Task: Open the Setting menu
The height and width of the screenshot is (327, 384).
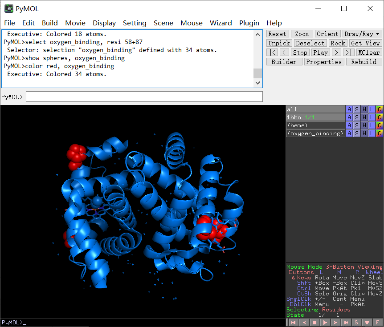Action: click(x=135, y=23)
